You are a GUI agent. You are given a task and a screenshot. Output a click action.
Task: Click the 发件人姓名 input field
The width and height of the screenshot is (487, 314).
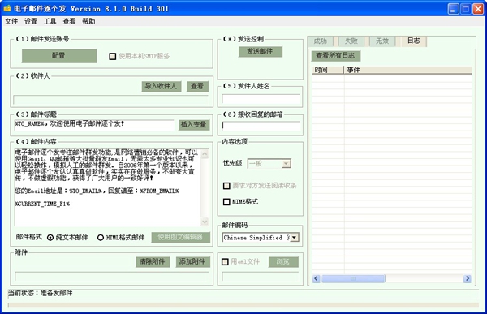[261, 99]
